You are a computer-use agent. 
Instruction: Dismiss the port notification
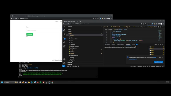tap(162, 57)
